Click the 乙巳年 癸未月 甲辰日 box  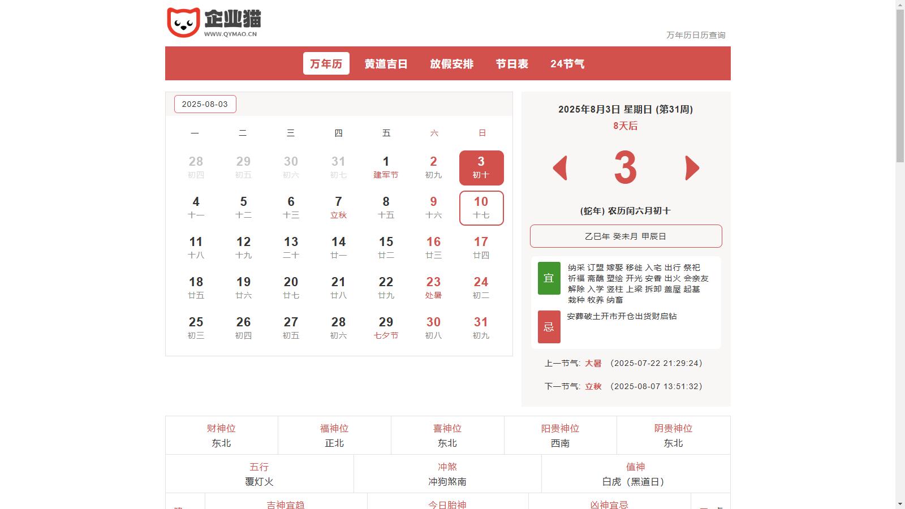626,236
